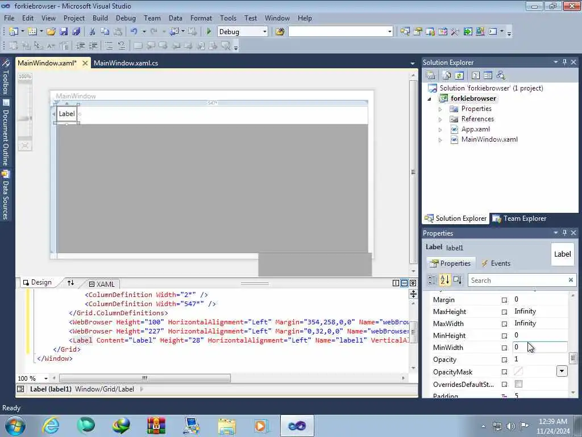The image size is (582, 437).
Task: Expand the MainWindow.xaml node in Solution Explorer
Action: 440,140
